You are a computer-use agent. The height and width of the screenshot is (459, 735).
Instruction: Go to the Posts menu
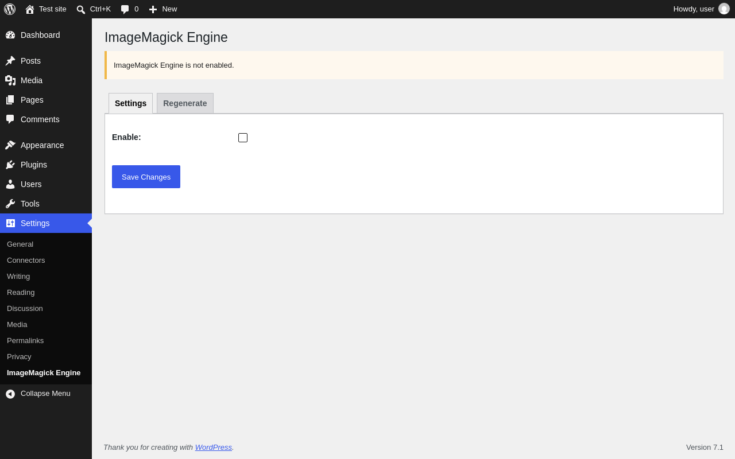click(x=46, y=61)
